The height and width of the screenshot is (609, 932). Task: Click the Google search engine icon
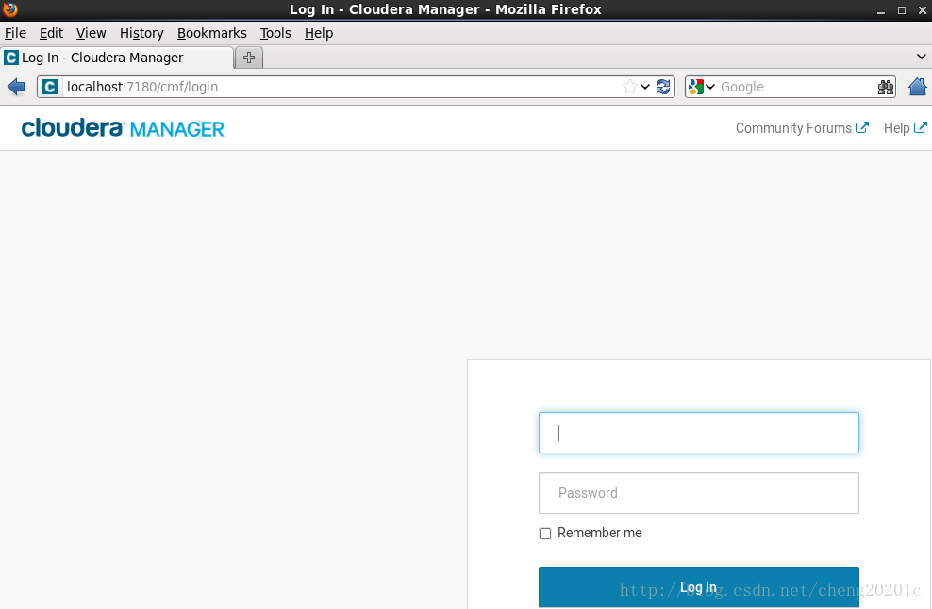(x=695, y=87)
